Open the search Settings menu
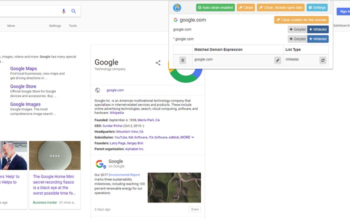Screen dimensions: 350x219 tap(55, 25)
